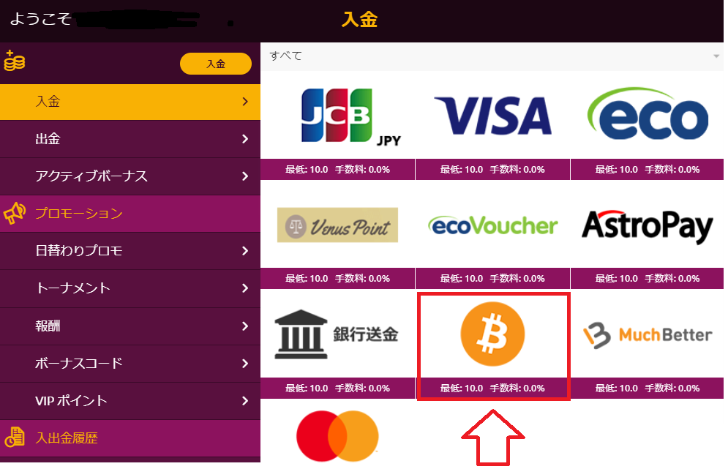The width and height of the screenshot is (728, 469).
Task: Open the 日替わりプロモ sidebar item
Action: 130,251
